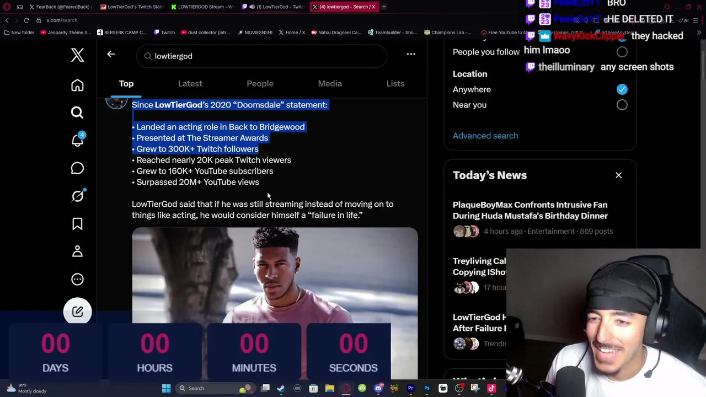Click text 'Surpassed 20M+ YouTube views'
The image size is (706, 397).
[197, 182]
